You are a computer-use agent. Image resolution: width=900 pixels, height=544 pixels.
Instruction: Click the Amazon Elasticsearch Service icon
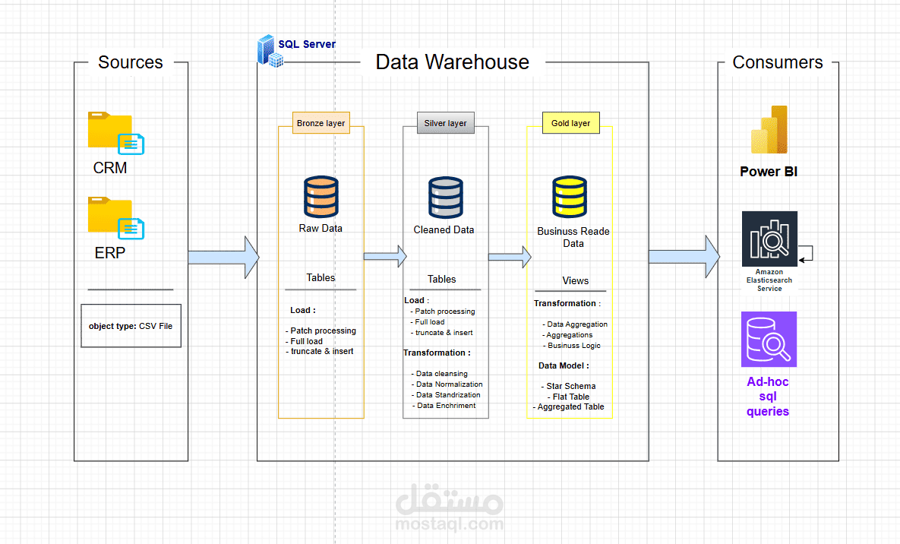769,239
